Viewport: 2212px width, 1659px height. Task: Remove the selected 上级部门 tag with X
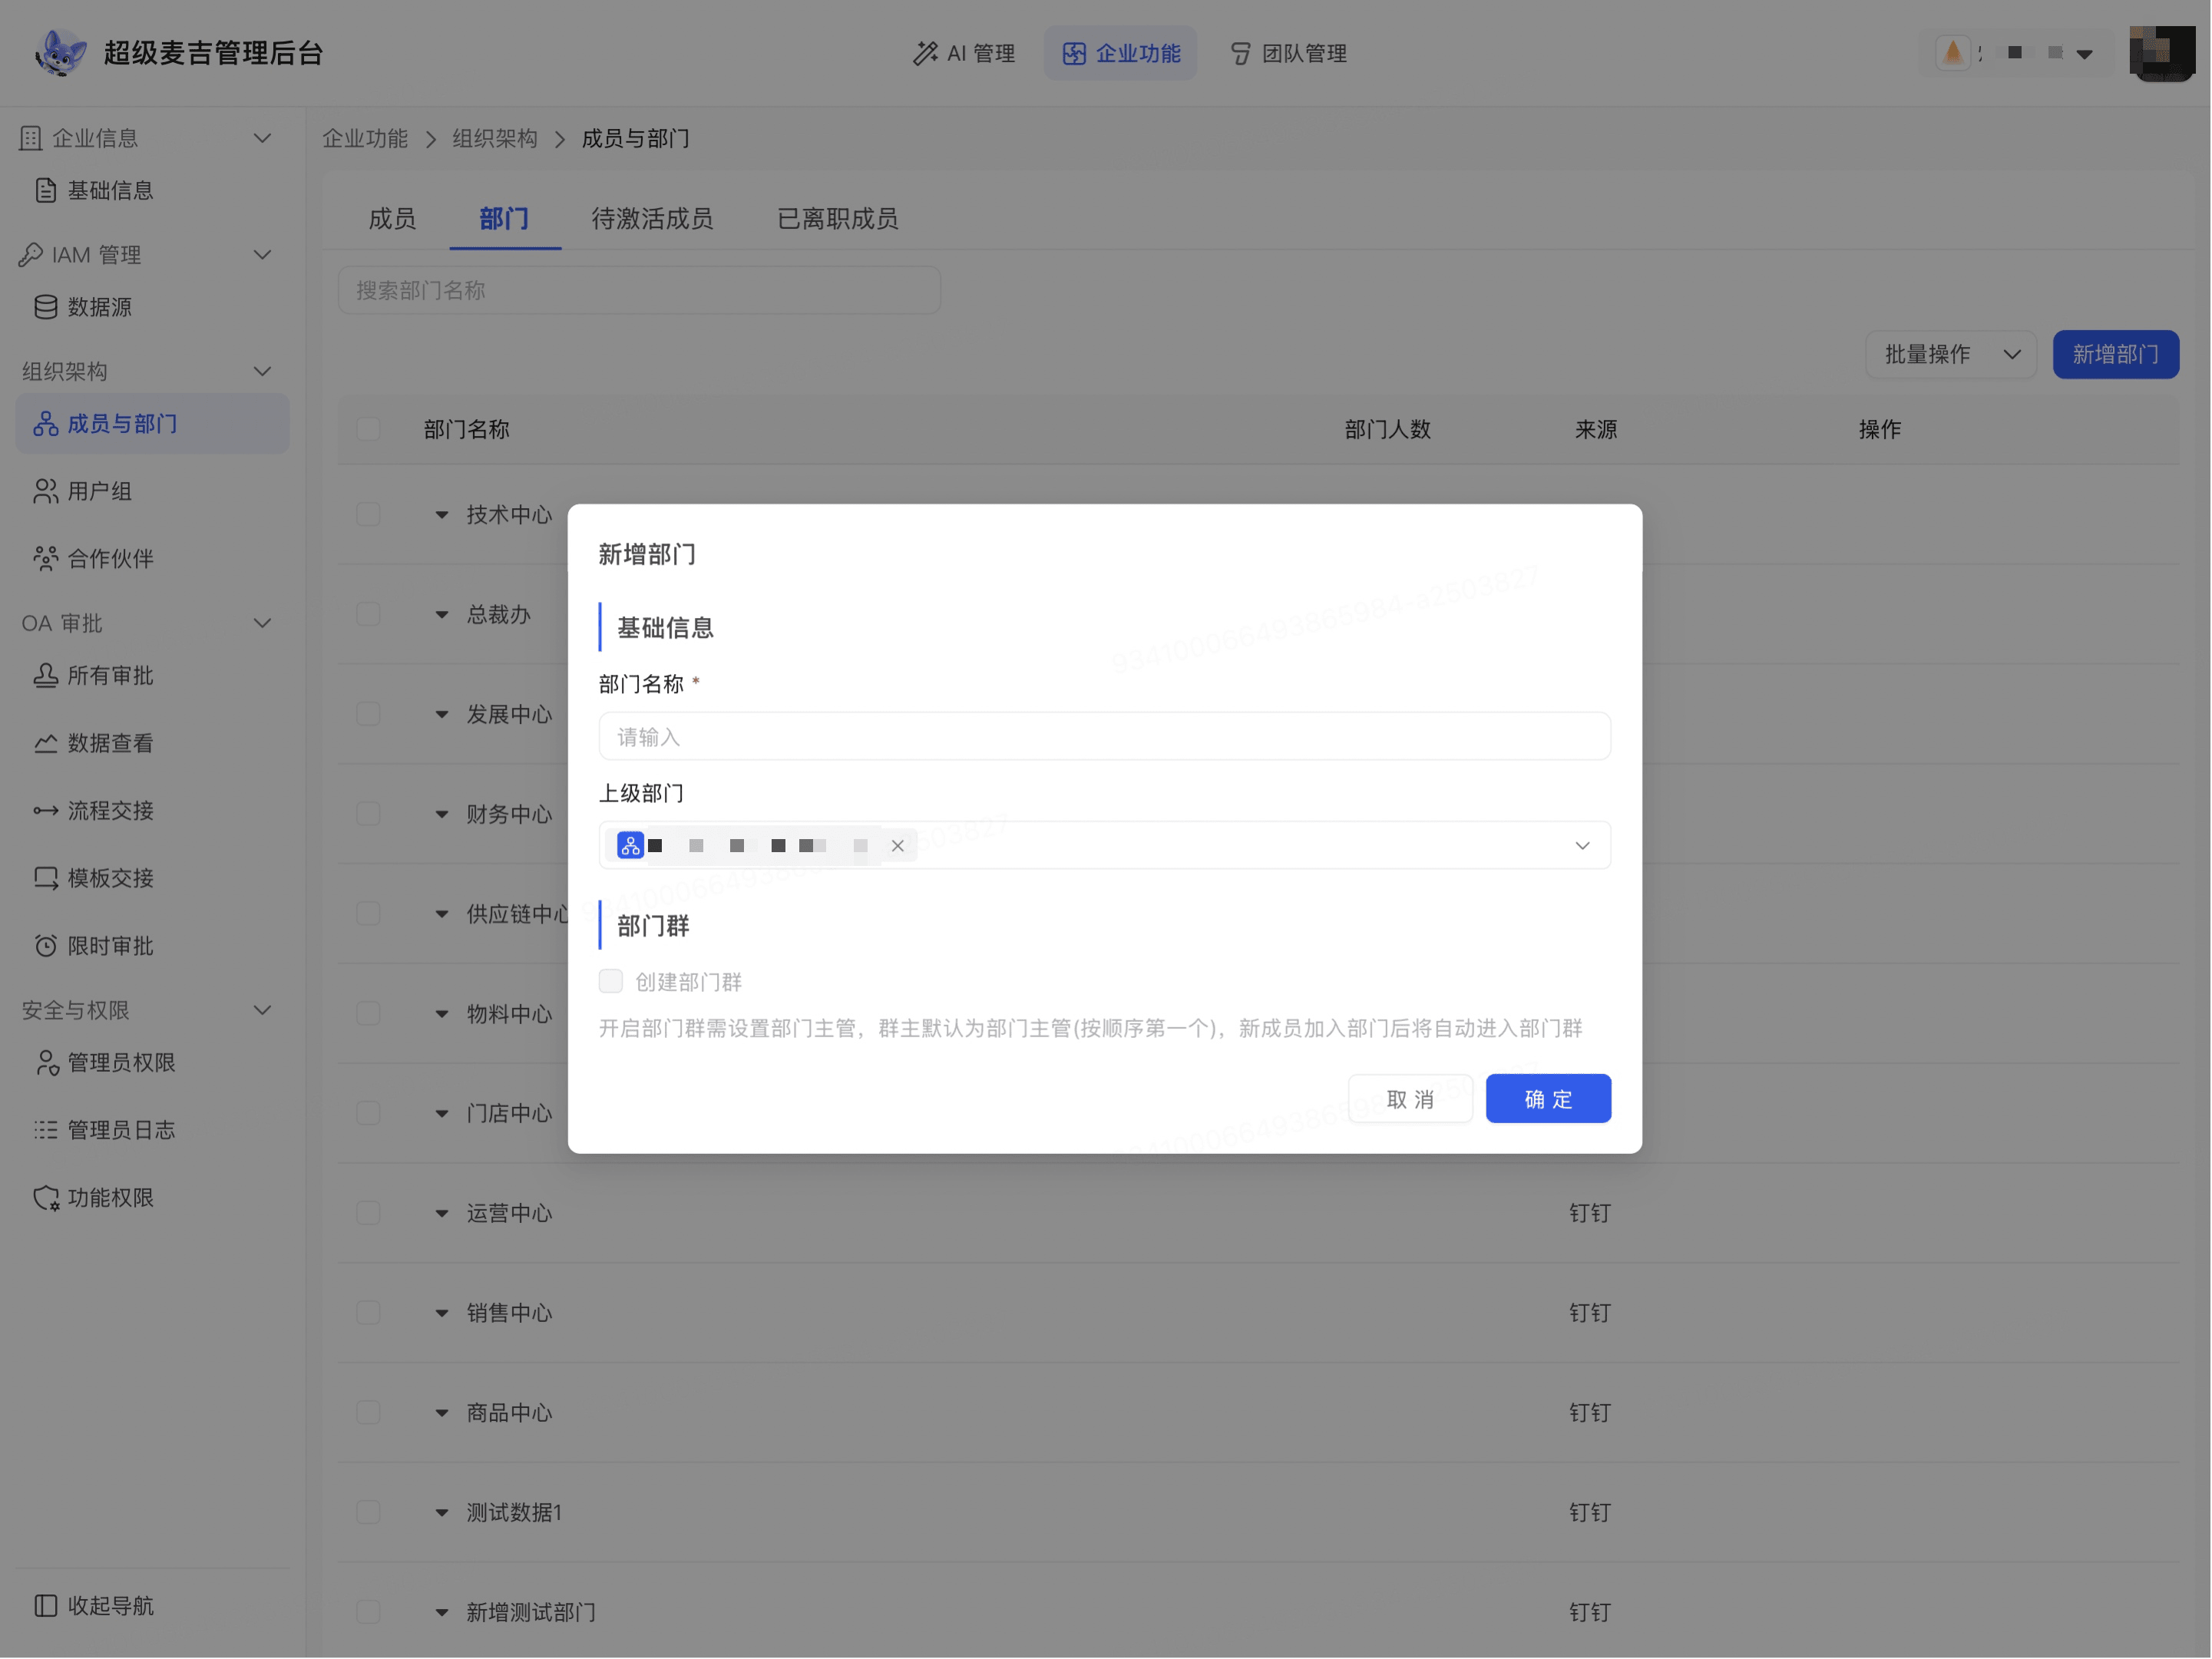point(898,846)
